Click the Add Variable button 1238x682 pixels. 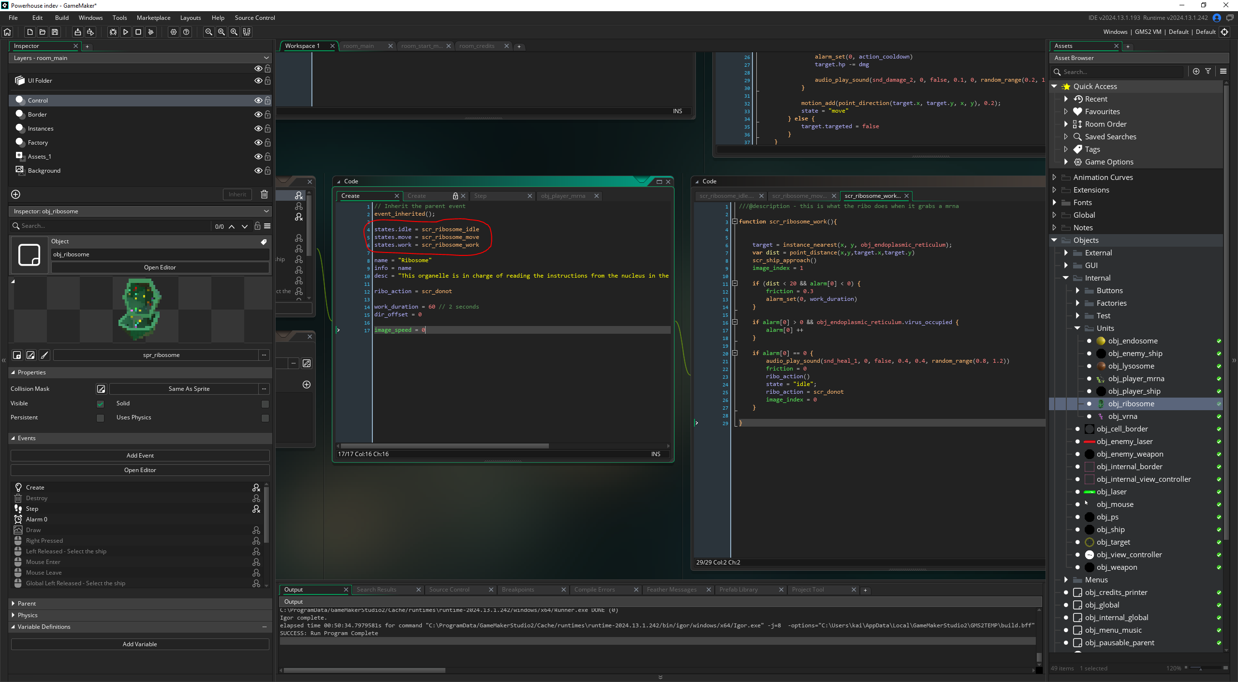click(140, 644)
